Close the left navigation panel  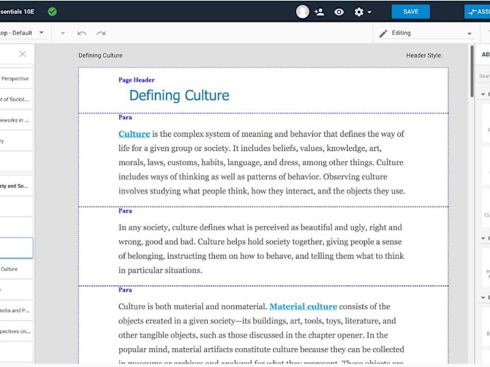pyautogui.click(x=22, y=54)
